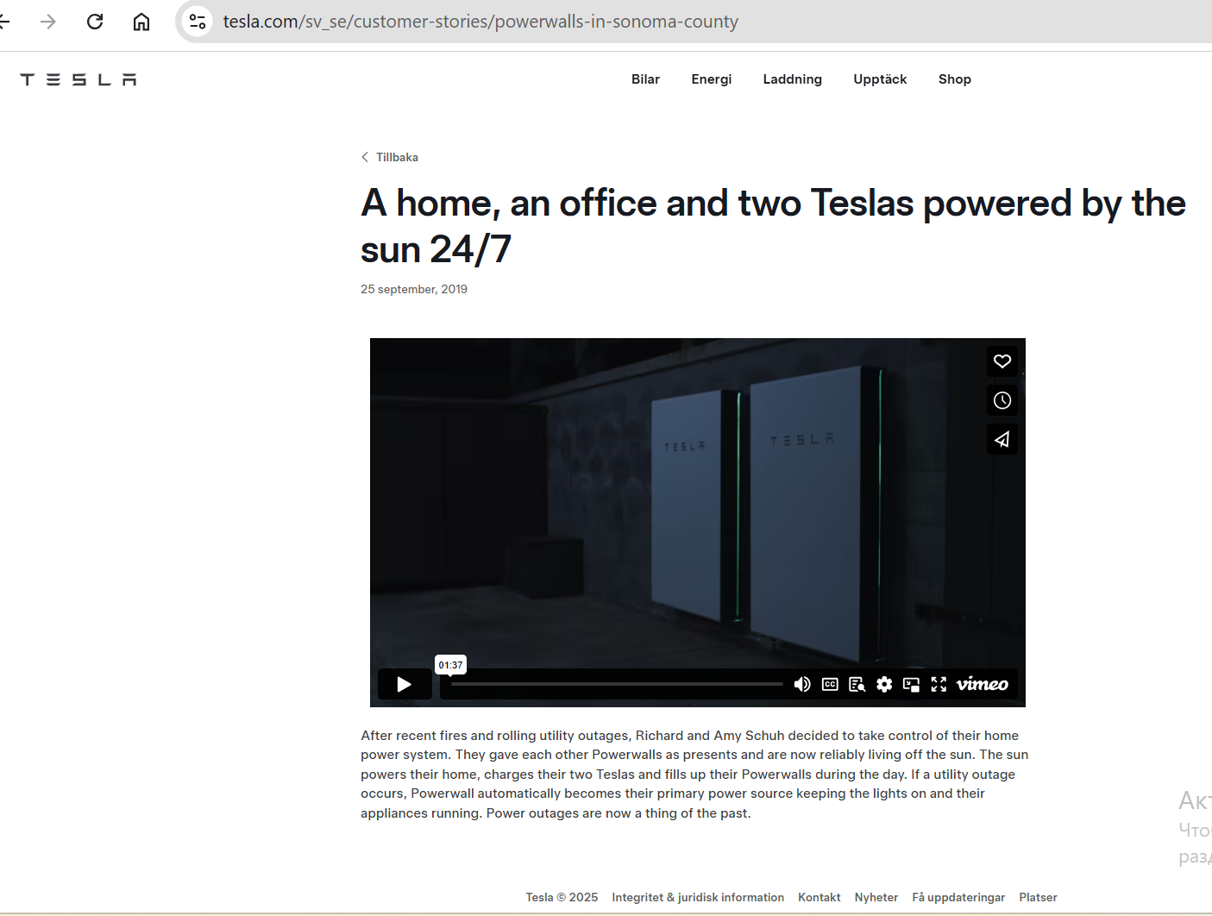
Task: Reload the page with browser refresh icon
Action: coord(95,22)
